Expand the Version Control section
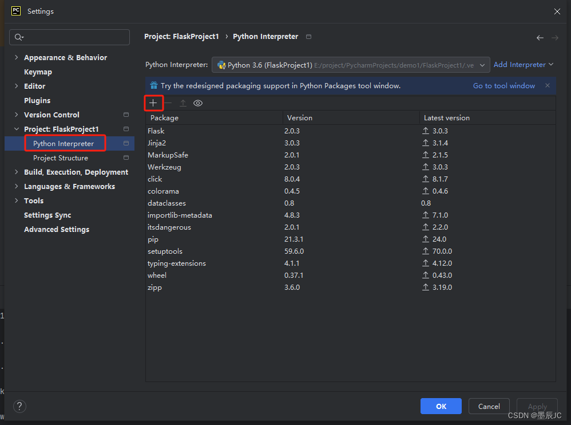The height and width of the screenshot is (425, 571). click(x=17, y=115)
